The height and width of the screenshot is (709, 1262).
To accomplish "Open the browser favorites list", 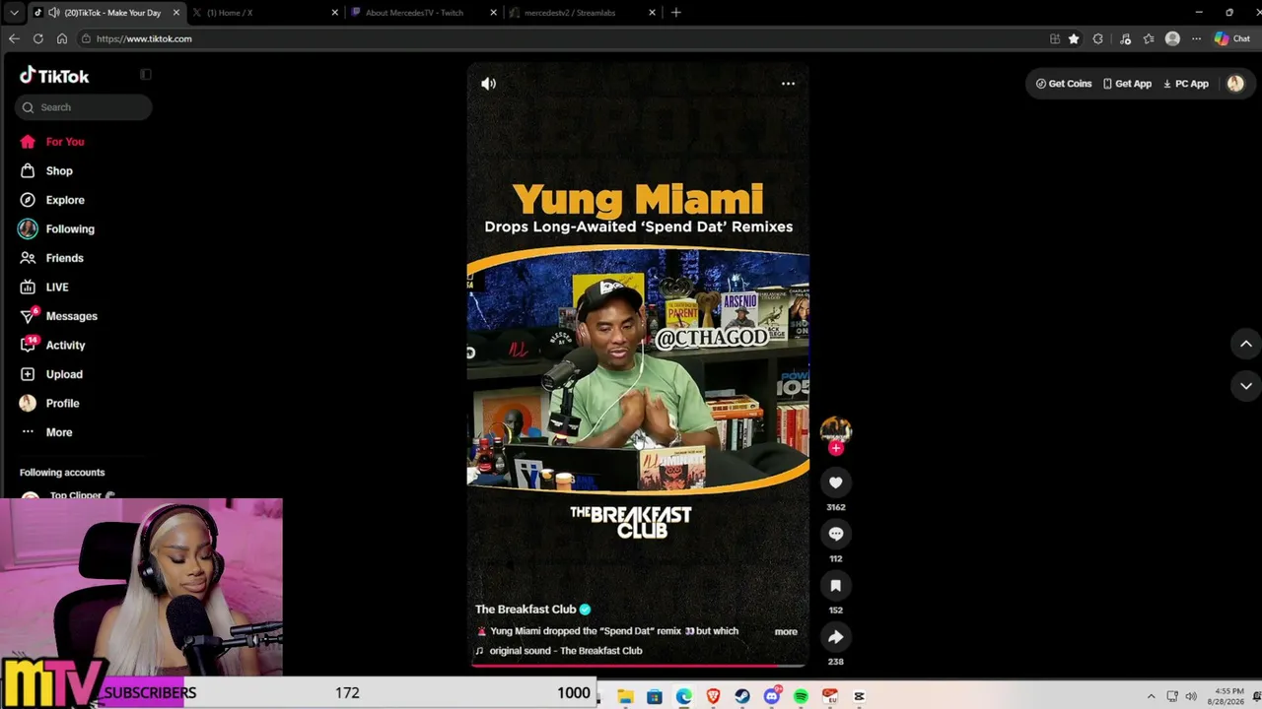I will point(1149,38).
